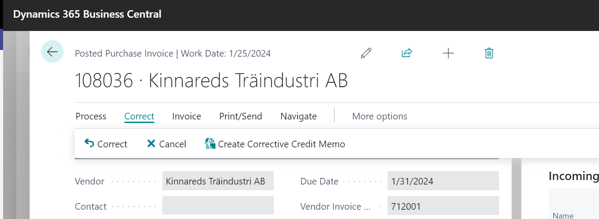Click the Create Corrective Credit Memo label
The height and width of the screenshot is (219, 599).
(281, 144)
